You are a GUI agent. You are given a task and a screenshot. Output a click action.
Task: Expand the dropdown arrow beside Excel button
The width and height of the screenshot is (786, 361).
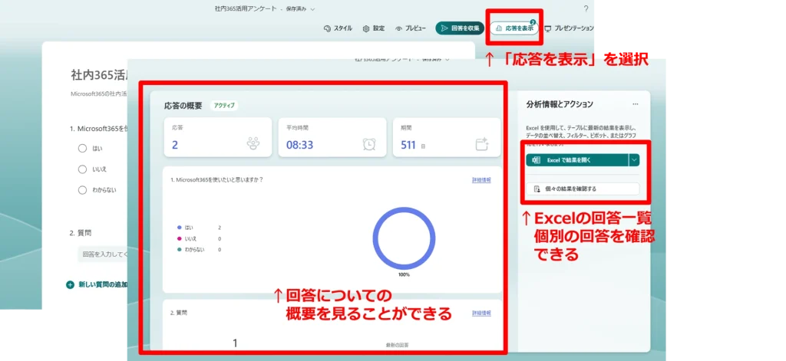(x=634, y=160)
